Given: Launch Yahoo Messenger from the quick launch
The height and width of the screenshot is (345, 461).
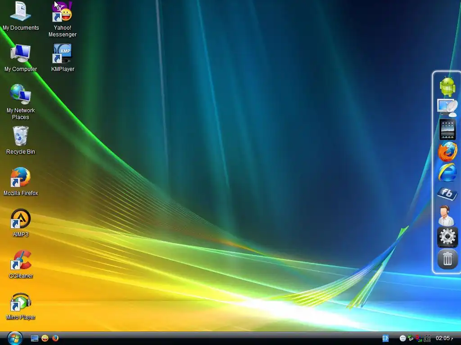Looking at the screenshot, I should click(x=45, y=338).
